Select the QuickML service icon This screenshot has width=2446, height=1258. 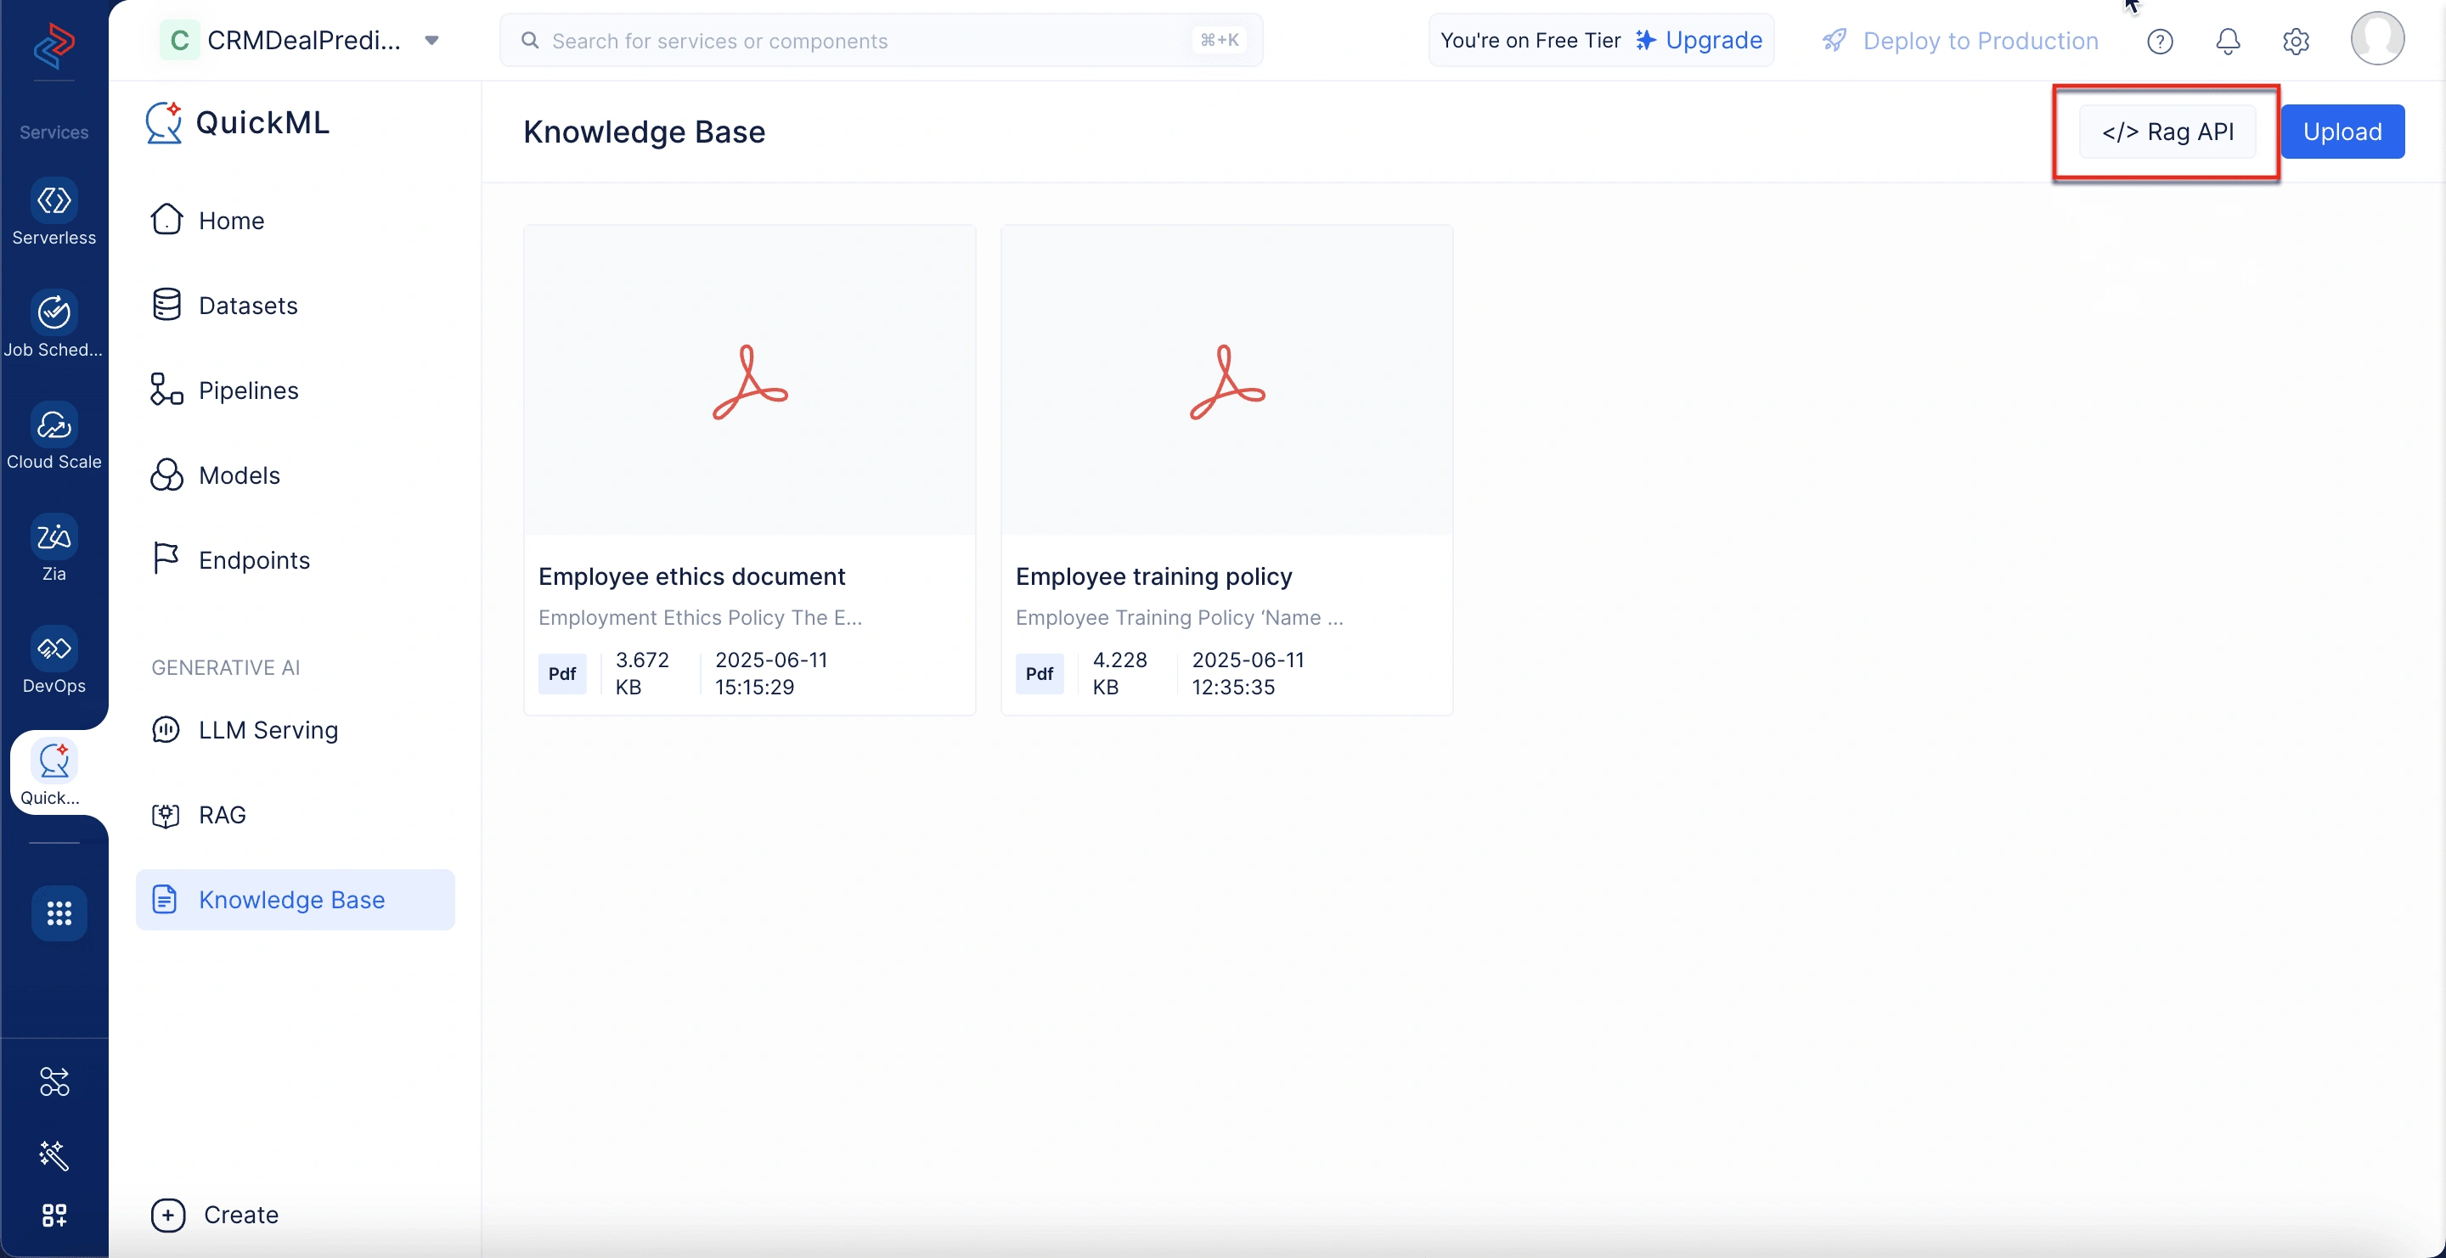[54, 772]
